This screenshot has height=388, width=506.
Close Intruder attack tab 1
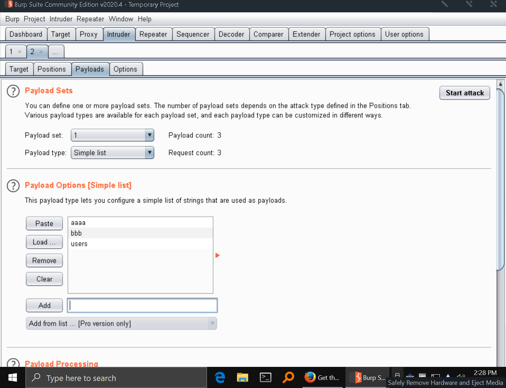coord(20,52)
